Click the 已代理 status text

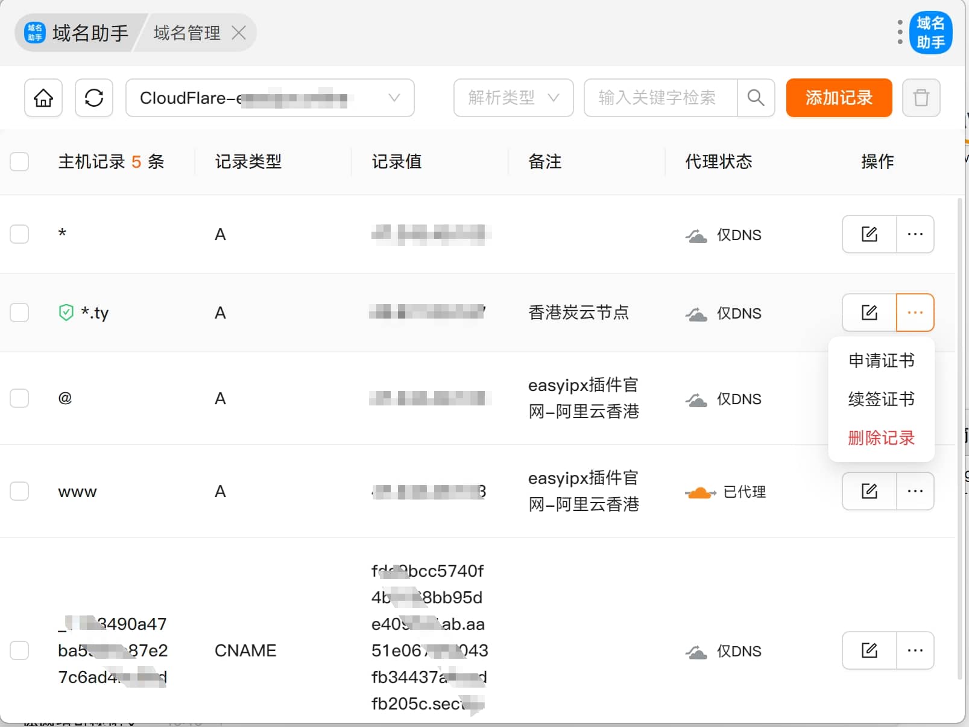[745, 492]
